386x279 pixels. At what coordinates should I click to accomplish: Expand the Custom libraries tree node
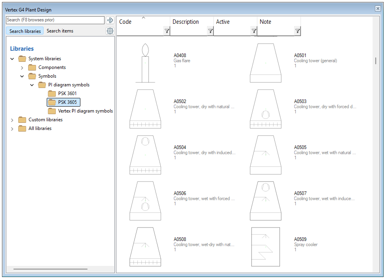pos(12,120)
